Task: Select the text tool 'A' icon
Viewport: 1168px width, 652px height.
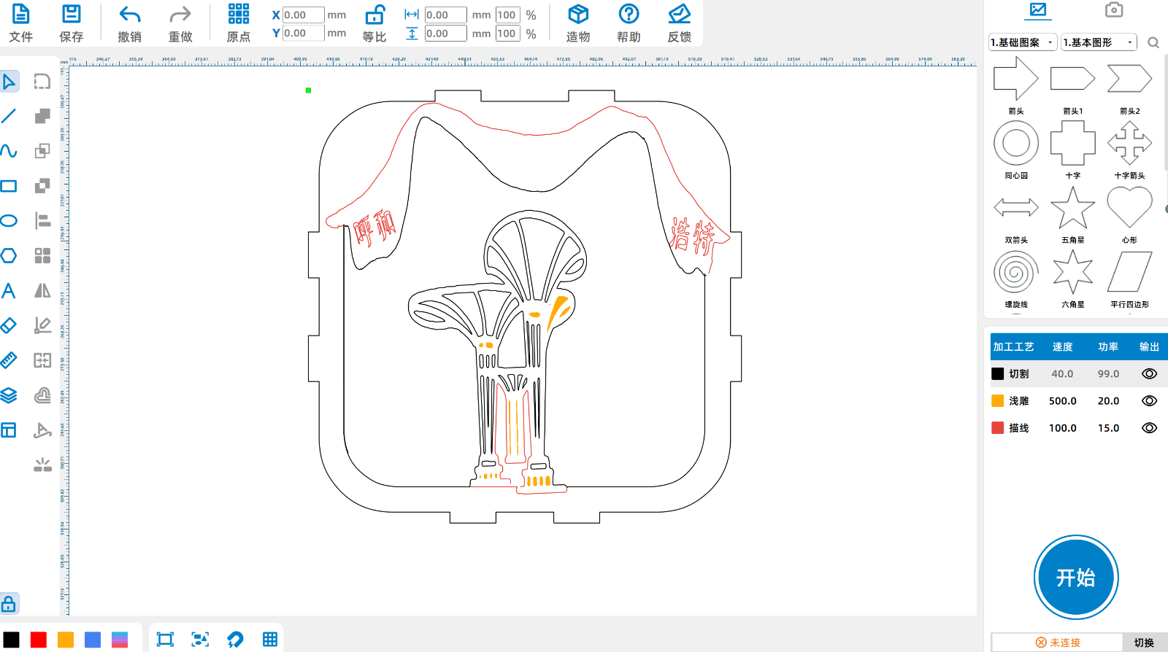Action: [9, 291]
